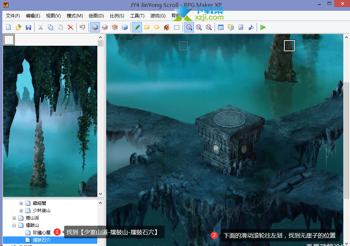Set map zoom to 1/2 scale
Screen dimensions: 350x246
tap(199, 27)
